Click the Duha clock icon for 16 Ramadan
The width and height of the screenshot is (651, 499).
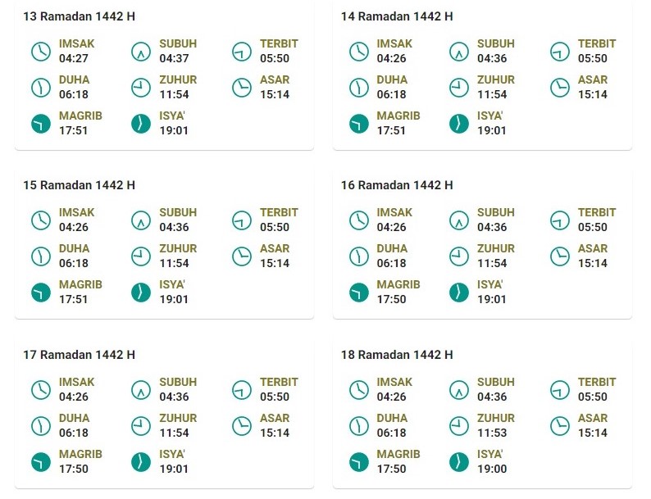pos(359,256)
